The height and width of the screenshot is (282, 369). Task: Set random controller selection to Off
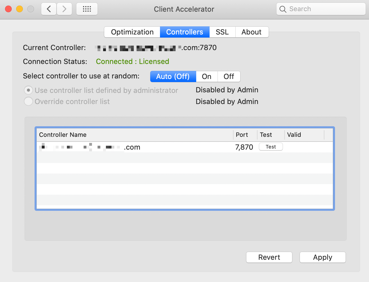click(229, 76)
